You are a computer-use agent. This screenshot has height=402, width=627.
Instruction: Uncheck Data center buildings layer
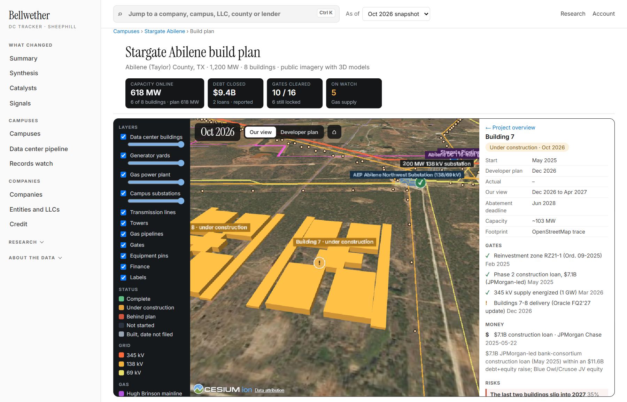coord(123,137)
